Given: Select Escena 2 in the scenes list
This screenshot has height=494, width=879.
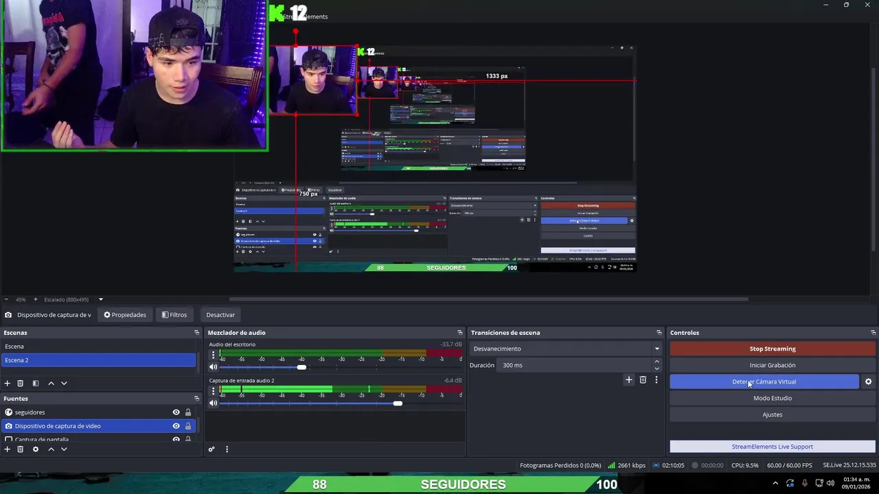Looking at the screenshot, I should tap(99, 360).
